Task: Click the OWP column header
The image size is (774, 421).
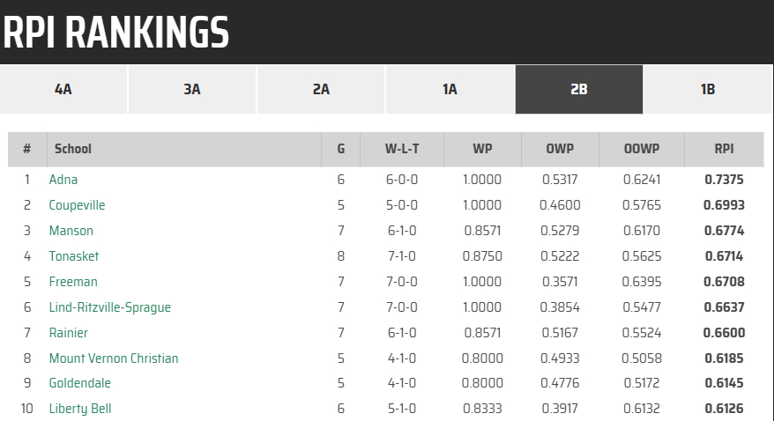Action: (x=560, y=149)
